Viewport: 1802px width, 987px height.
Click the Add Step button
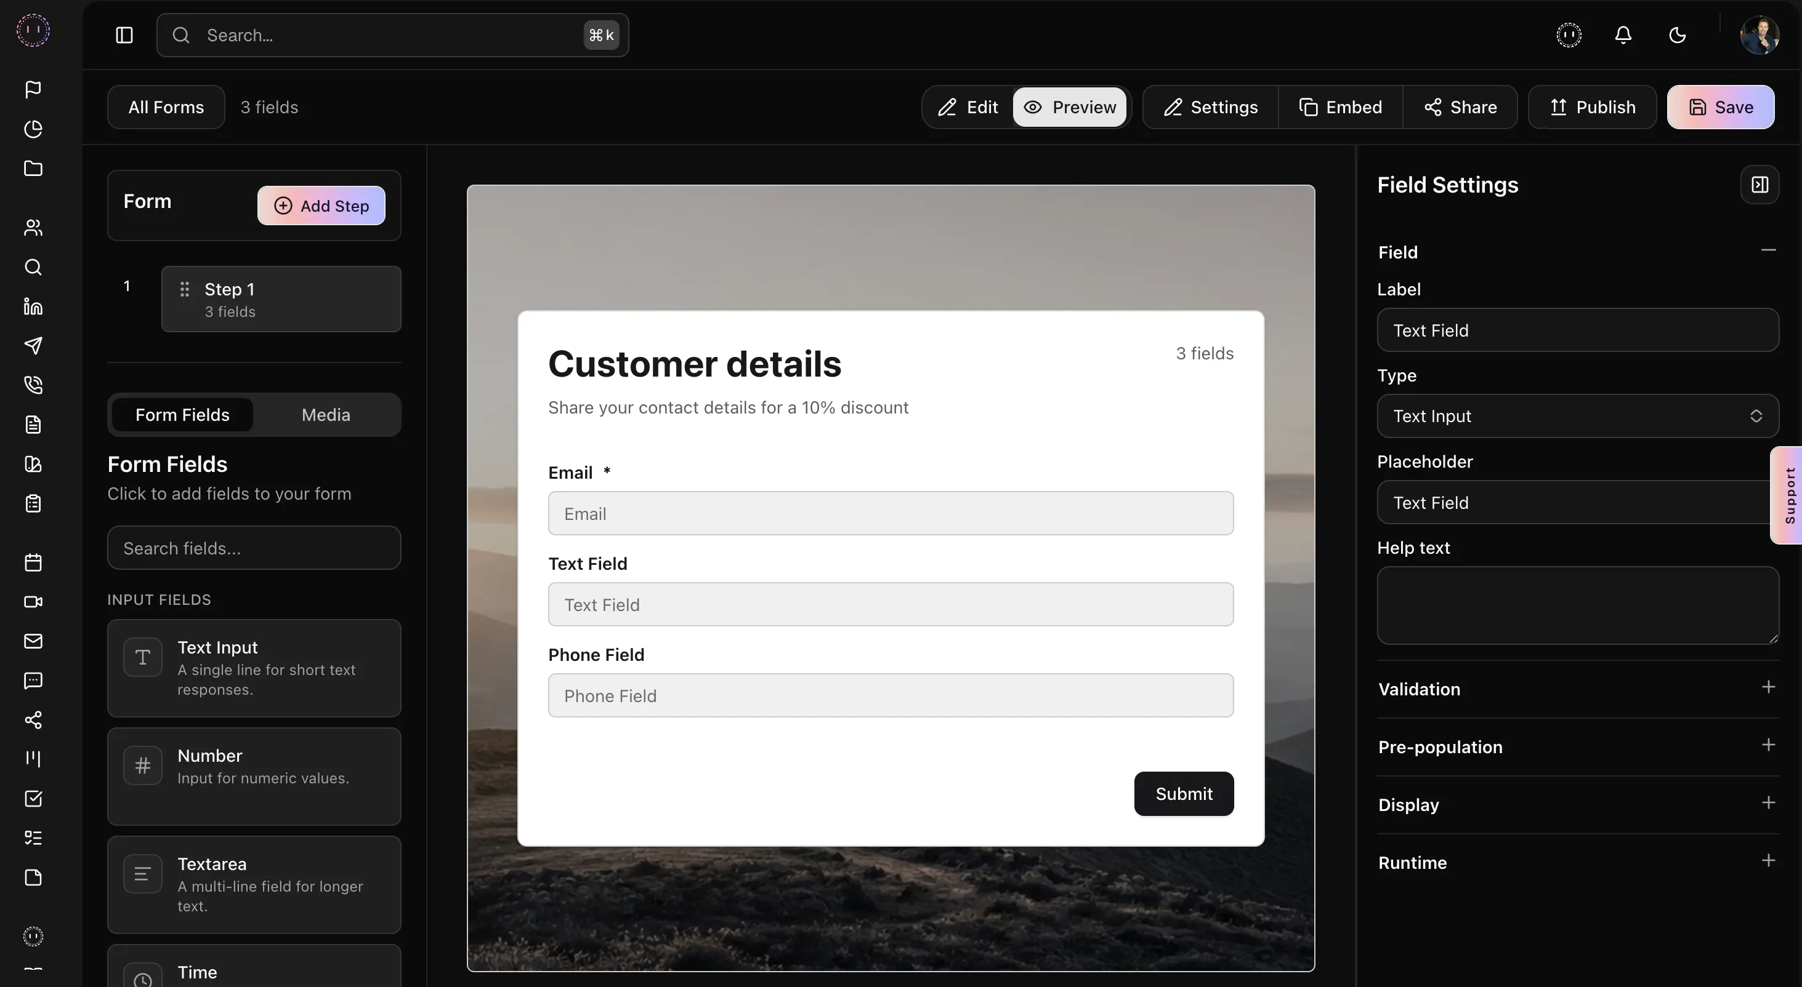click(x=321, y=206)
